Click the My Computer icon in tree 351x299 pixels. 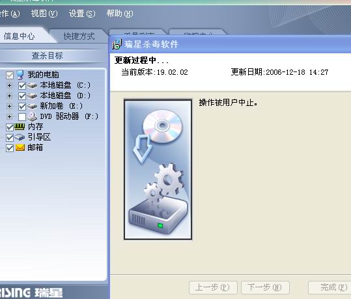pos(20,75)
